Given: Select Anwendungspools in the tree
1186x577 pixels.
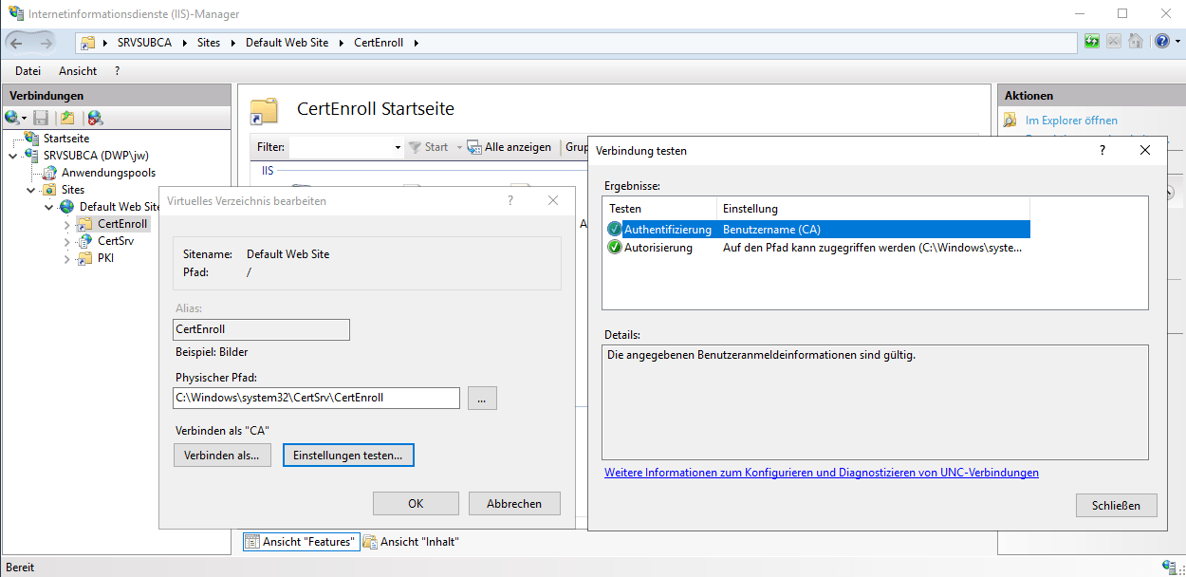Looking at the screenshot, I should (x=107, y=173).
